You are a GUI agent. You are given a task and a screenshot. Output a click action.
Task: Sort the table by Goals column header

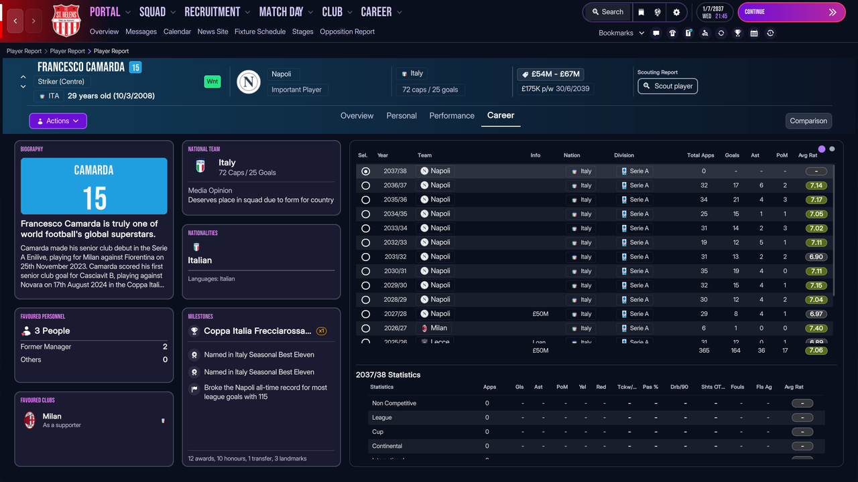click(732, 155)
